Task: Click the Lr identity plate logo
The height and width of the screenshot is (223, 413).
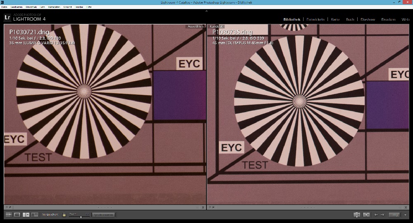Action: [x=7, y=18]
